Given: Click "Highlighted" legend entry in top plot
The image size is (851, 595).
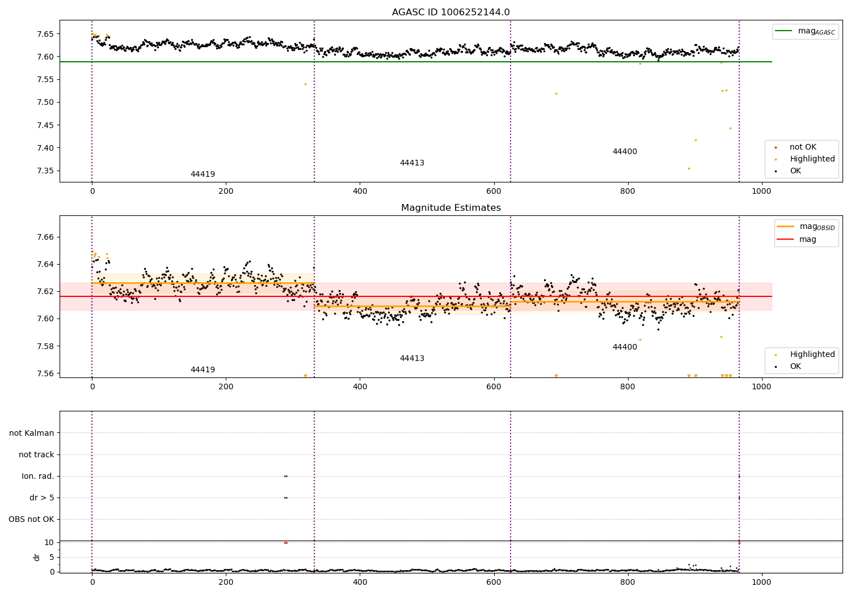Looking at the screenshot, I should [x=812, y=159].
